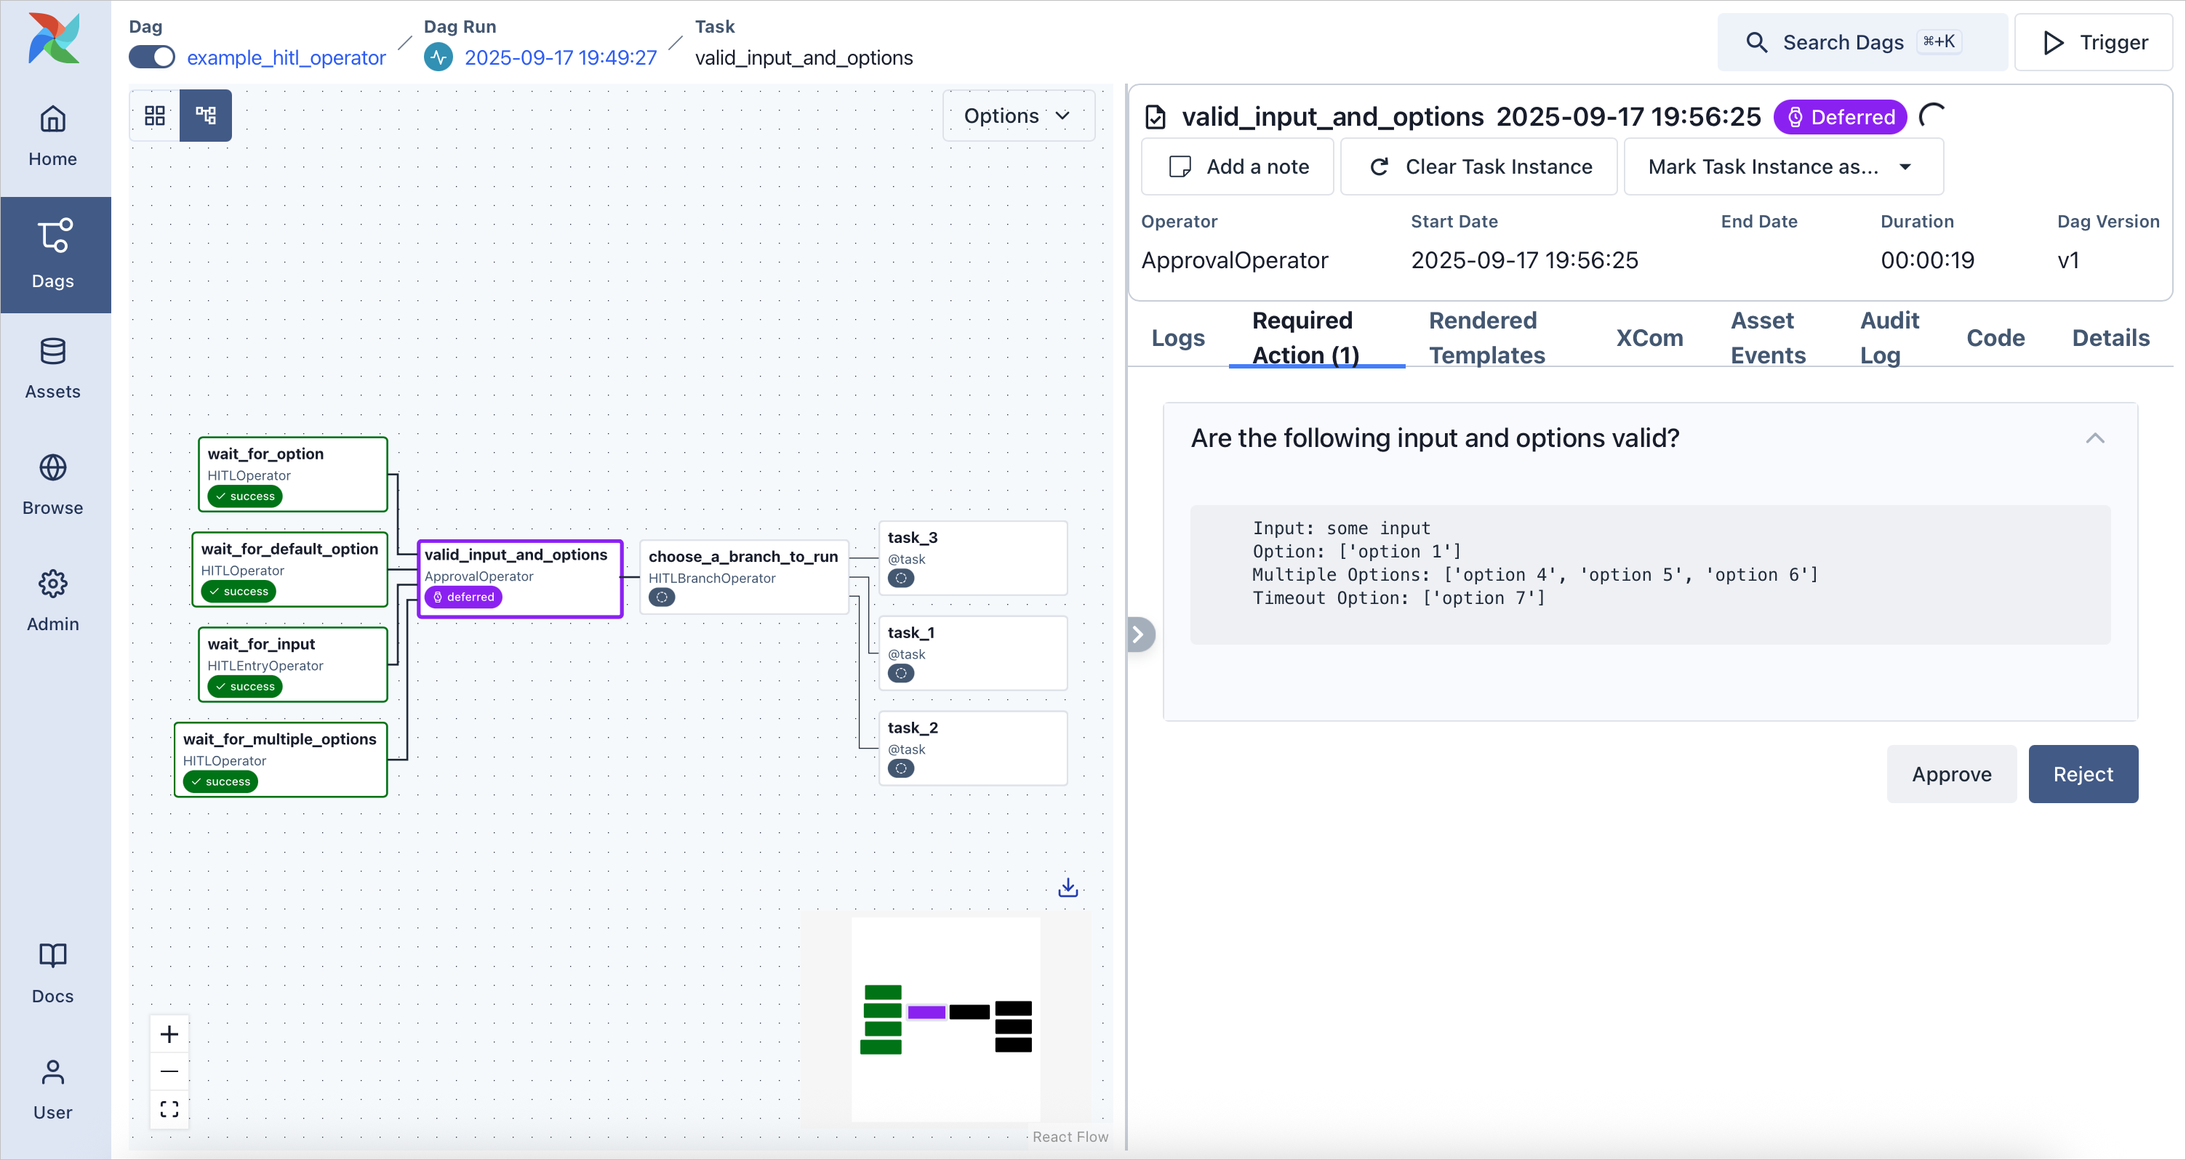Download the graph as an image
The width and height of the screenshot is (2186, 1160).
click(x=1067, y=886)
